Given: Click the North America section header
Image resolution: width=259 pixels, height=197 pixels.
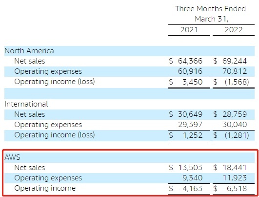Looking at the screenshot, I should tap(29, 51).
